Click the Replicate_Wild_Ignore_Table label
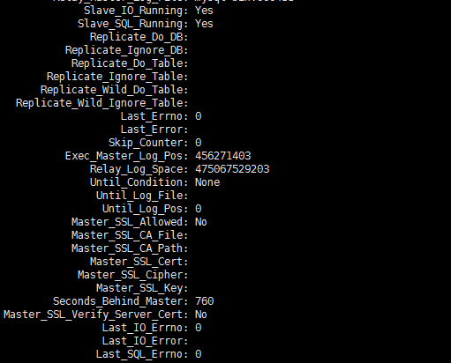 tap(101, 103)
